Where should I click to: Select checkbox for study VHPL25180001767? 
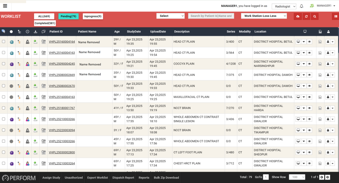point(4,108)
